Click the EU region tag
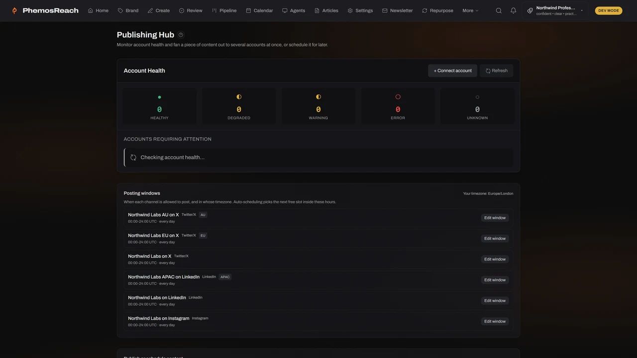This screenshot has width=637, height=358. point(203,236)
